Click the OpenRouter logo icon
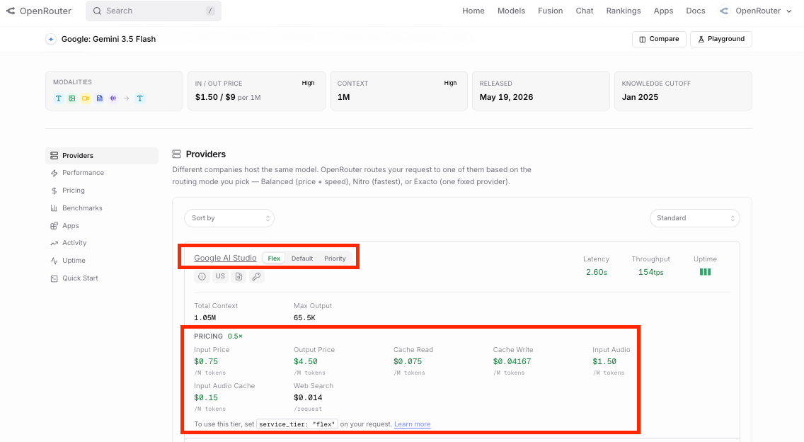 pos(10,11)
